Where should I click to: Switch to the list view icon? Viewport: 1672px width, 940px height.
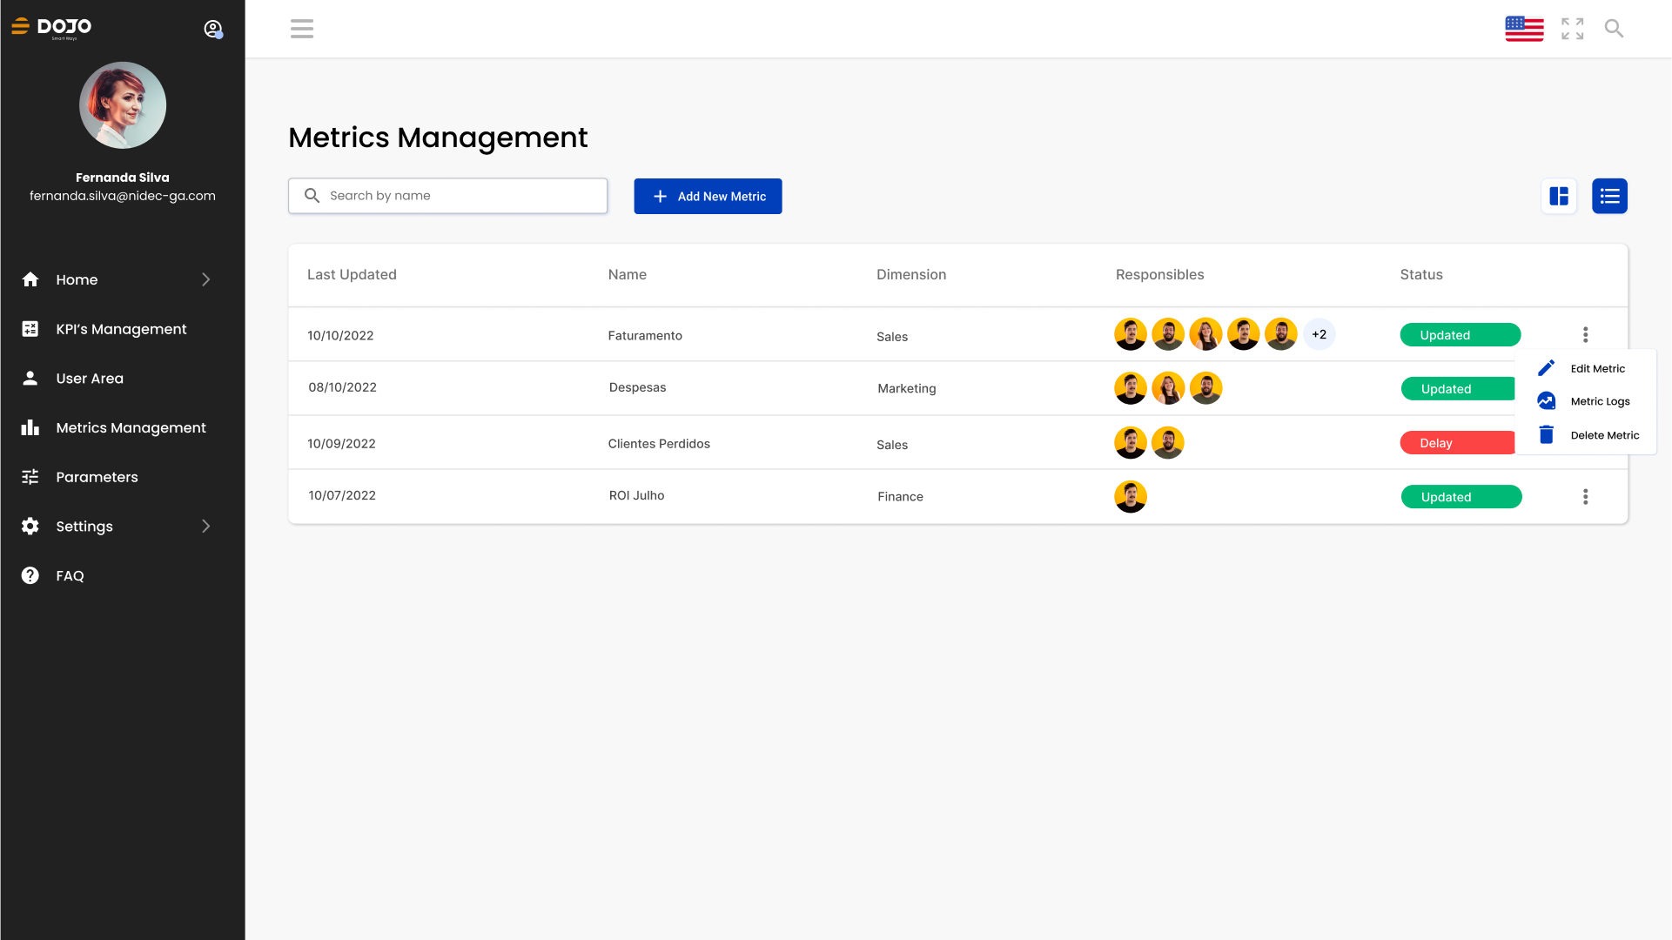[1609, 196]
